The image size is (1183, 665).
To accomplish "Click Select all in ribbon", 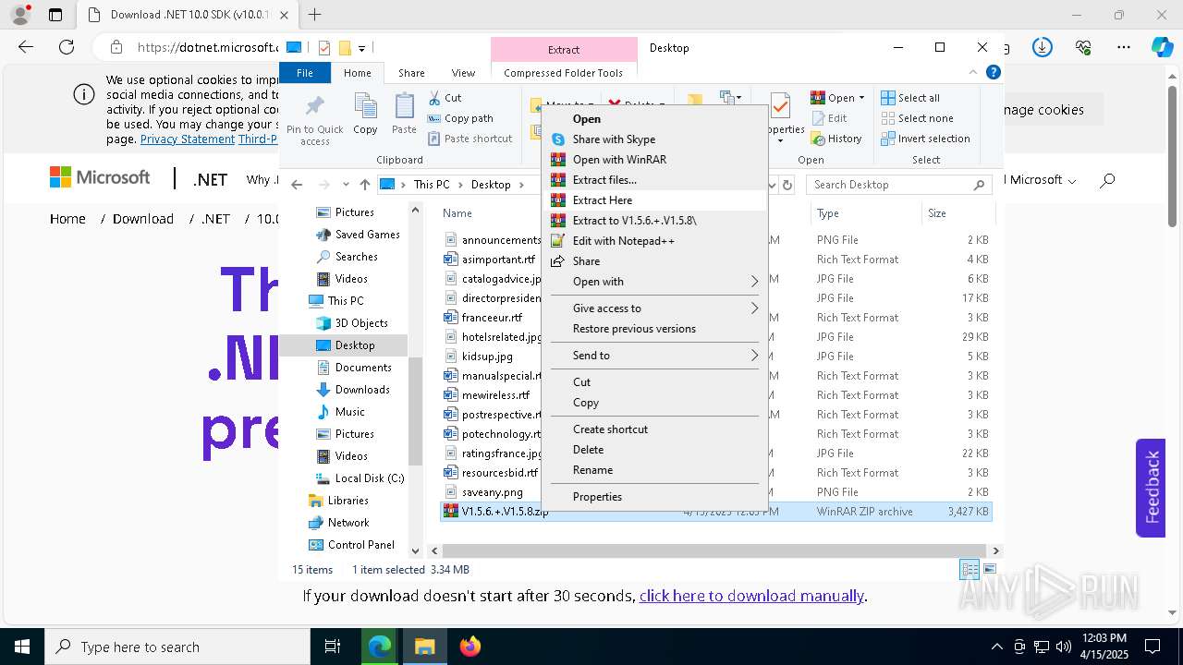I will 910,98.
